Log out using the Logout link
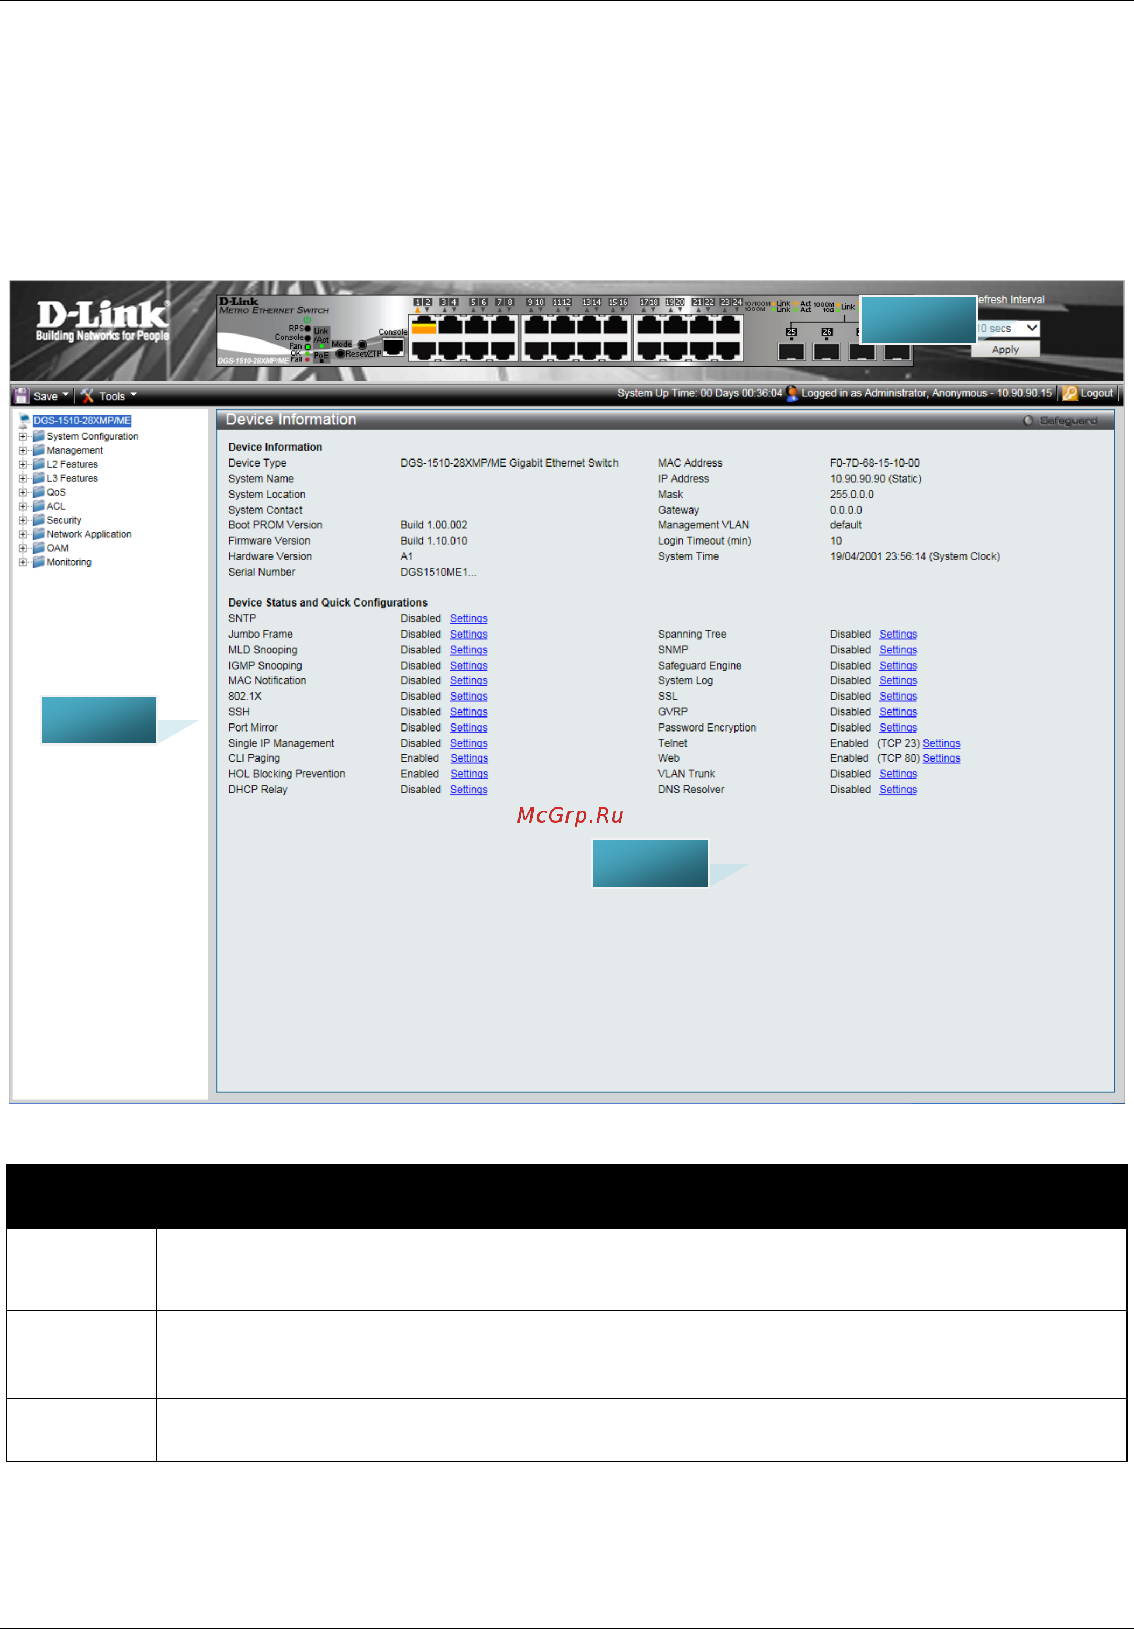1134x1629 pixels. click(x=1096, y=393)
